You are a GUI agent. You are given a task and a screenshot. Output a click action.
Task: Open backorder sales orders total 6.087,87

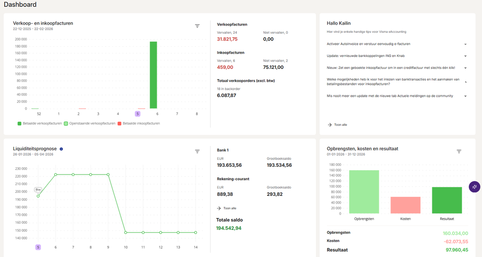227,95
